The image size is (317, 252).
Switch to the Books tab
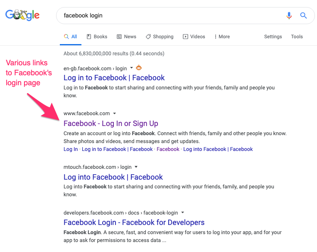(97, 37)
